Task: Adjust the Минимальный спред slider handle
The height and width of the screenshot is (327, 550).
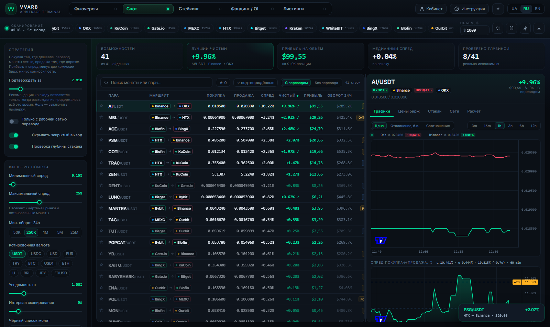Action: tap(13, 184)
